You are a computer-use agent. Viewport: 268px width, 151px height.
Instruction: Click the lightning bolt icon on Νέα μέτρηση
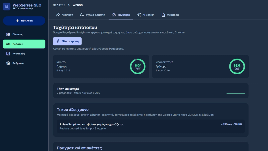58,41
